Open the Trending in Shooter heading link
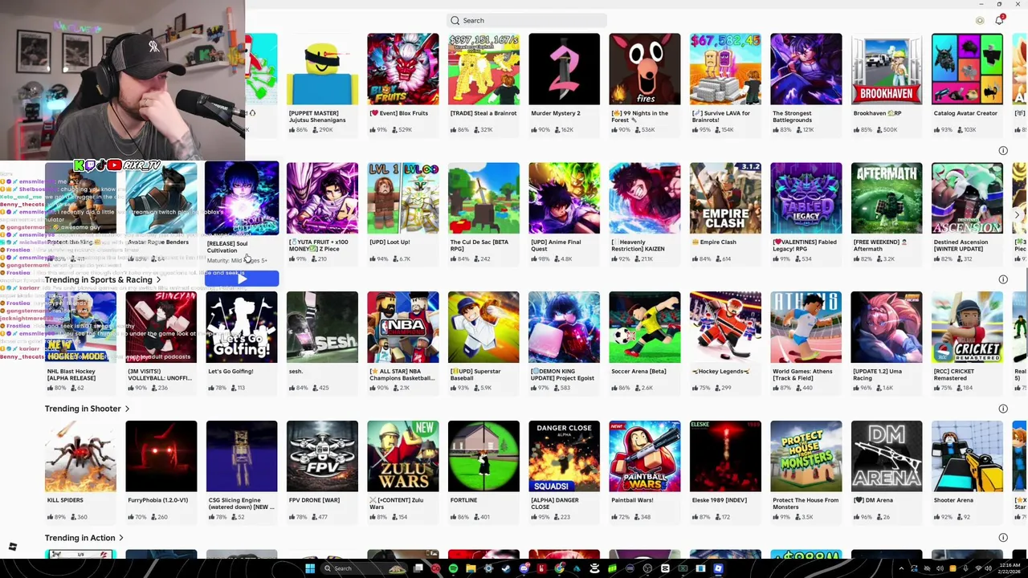Viewport: 1028px width, 578px height. pos(83,409)
